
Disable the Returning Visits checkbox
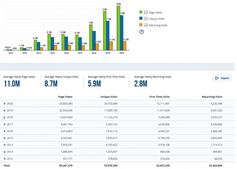pyautogui.click(x=146, y=25)
